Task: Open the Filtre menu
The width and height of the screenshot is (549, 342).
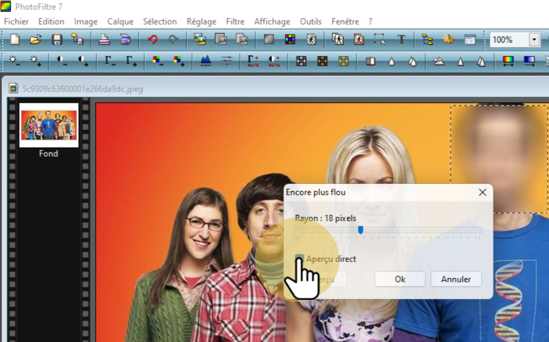Action: tap(235, 22)
